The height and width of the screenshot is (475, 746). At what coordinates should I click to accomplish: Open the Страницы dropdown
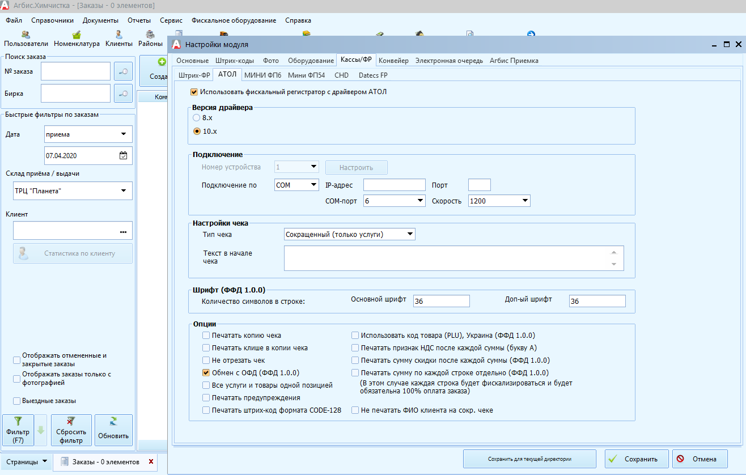27,462
